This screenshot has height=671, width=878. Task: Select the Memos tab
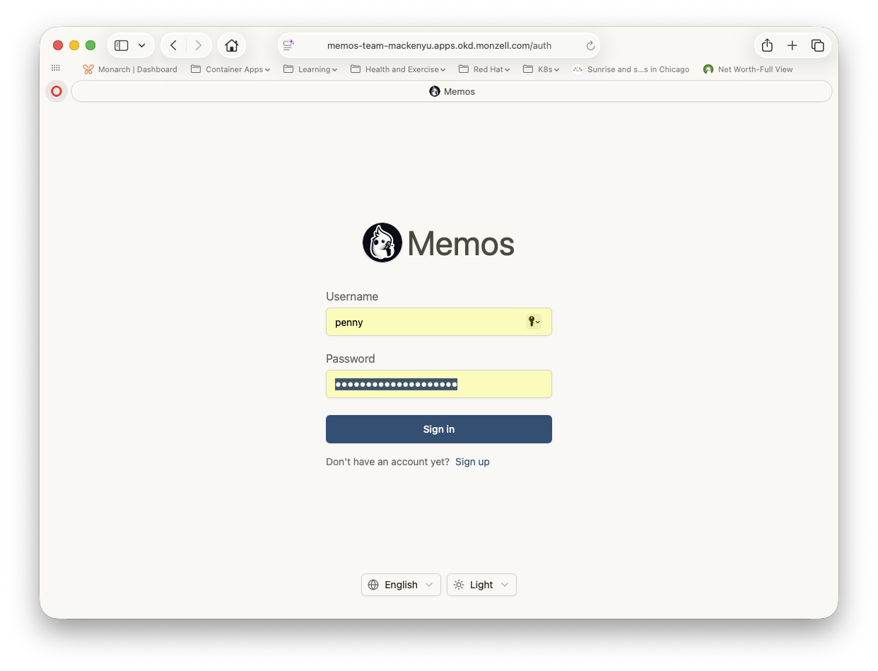pyautogui.click(x=452, y=91)
